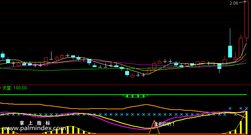The width and height of the screenshot is (251, 135).
Task: Select the red hollow candlestick on the left
Action: coord(46,61)
